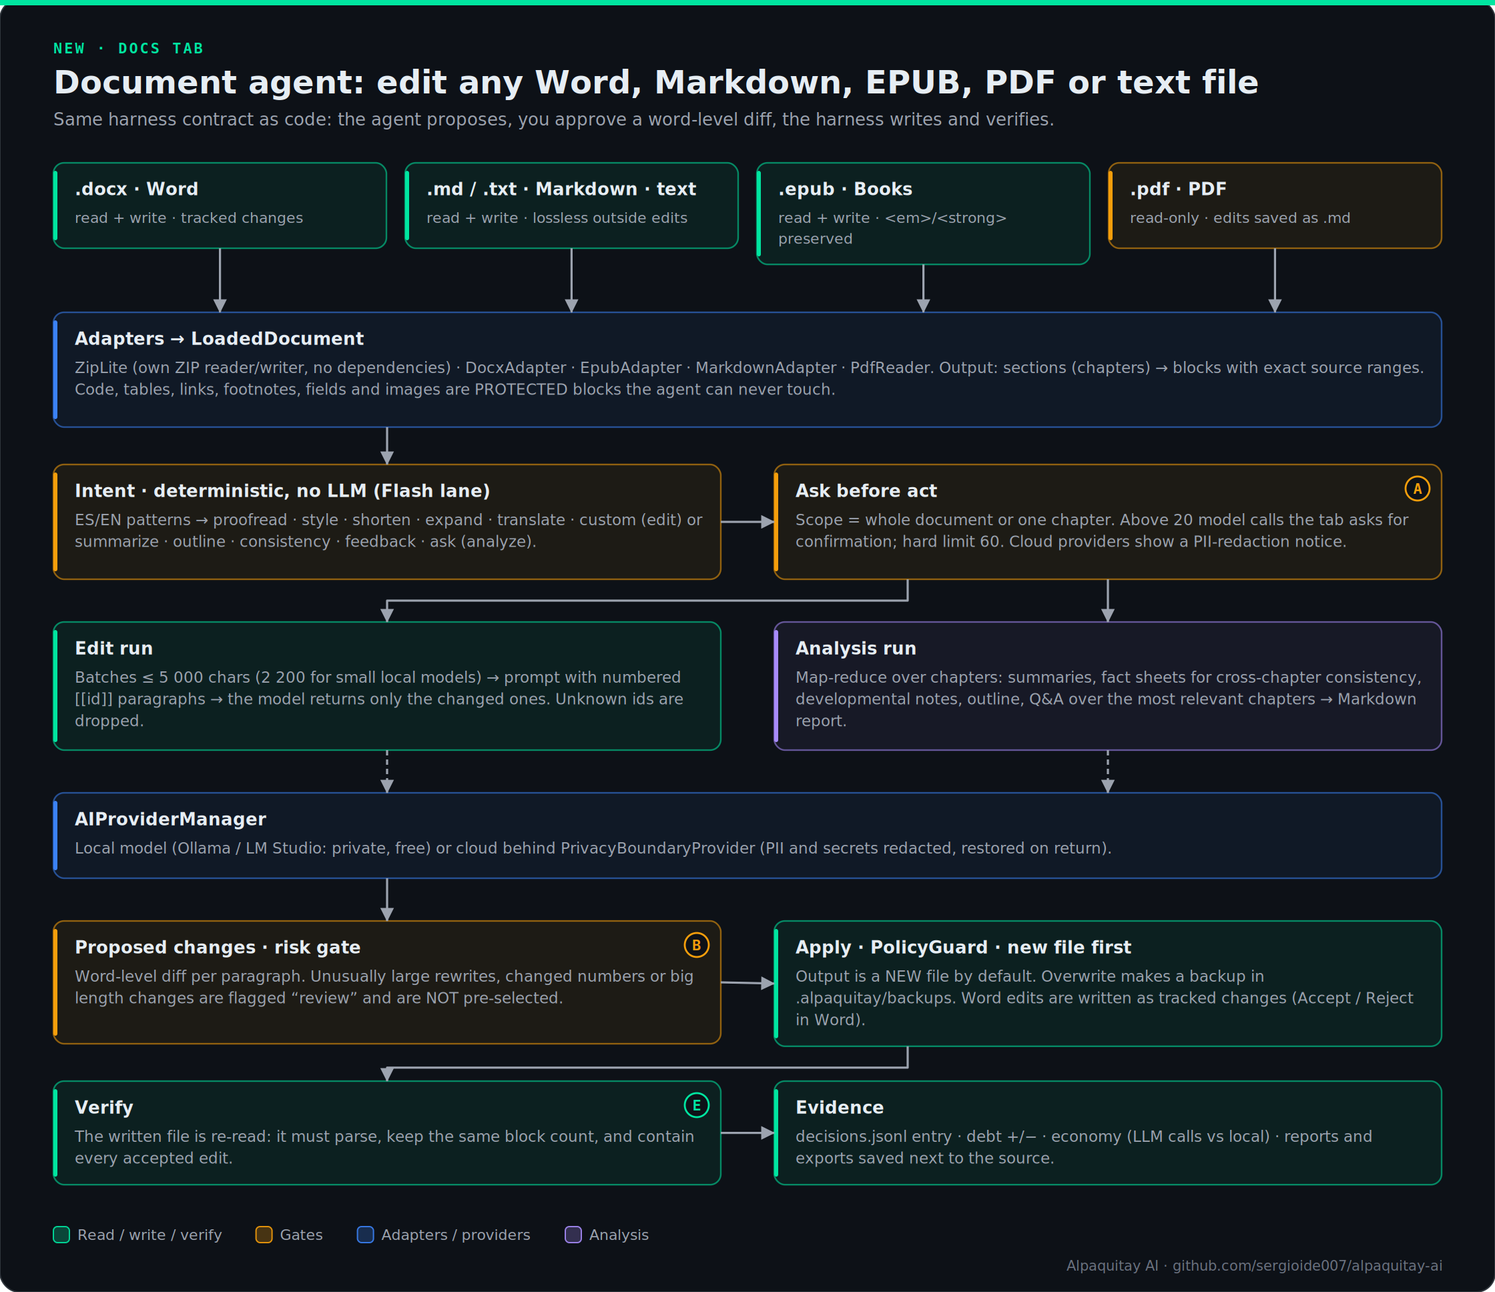Click the 'read-only · edits saved as .md' text
Viewport: 1495px width, 1292px height.
[1239, 218]
